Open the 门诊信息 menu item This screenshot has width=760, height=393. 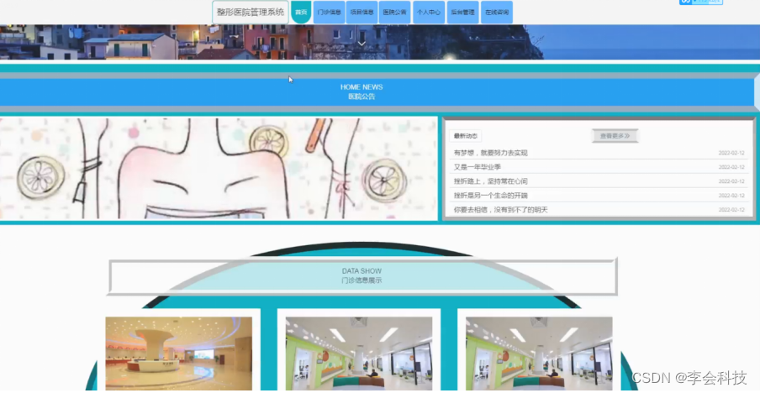click(329, 12)
